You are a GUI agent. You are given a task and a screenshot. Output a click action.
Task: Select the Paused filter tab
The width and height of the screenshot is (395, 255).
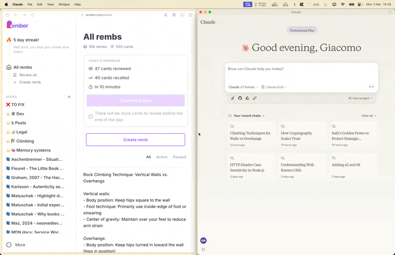[179, 157]
